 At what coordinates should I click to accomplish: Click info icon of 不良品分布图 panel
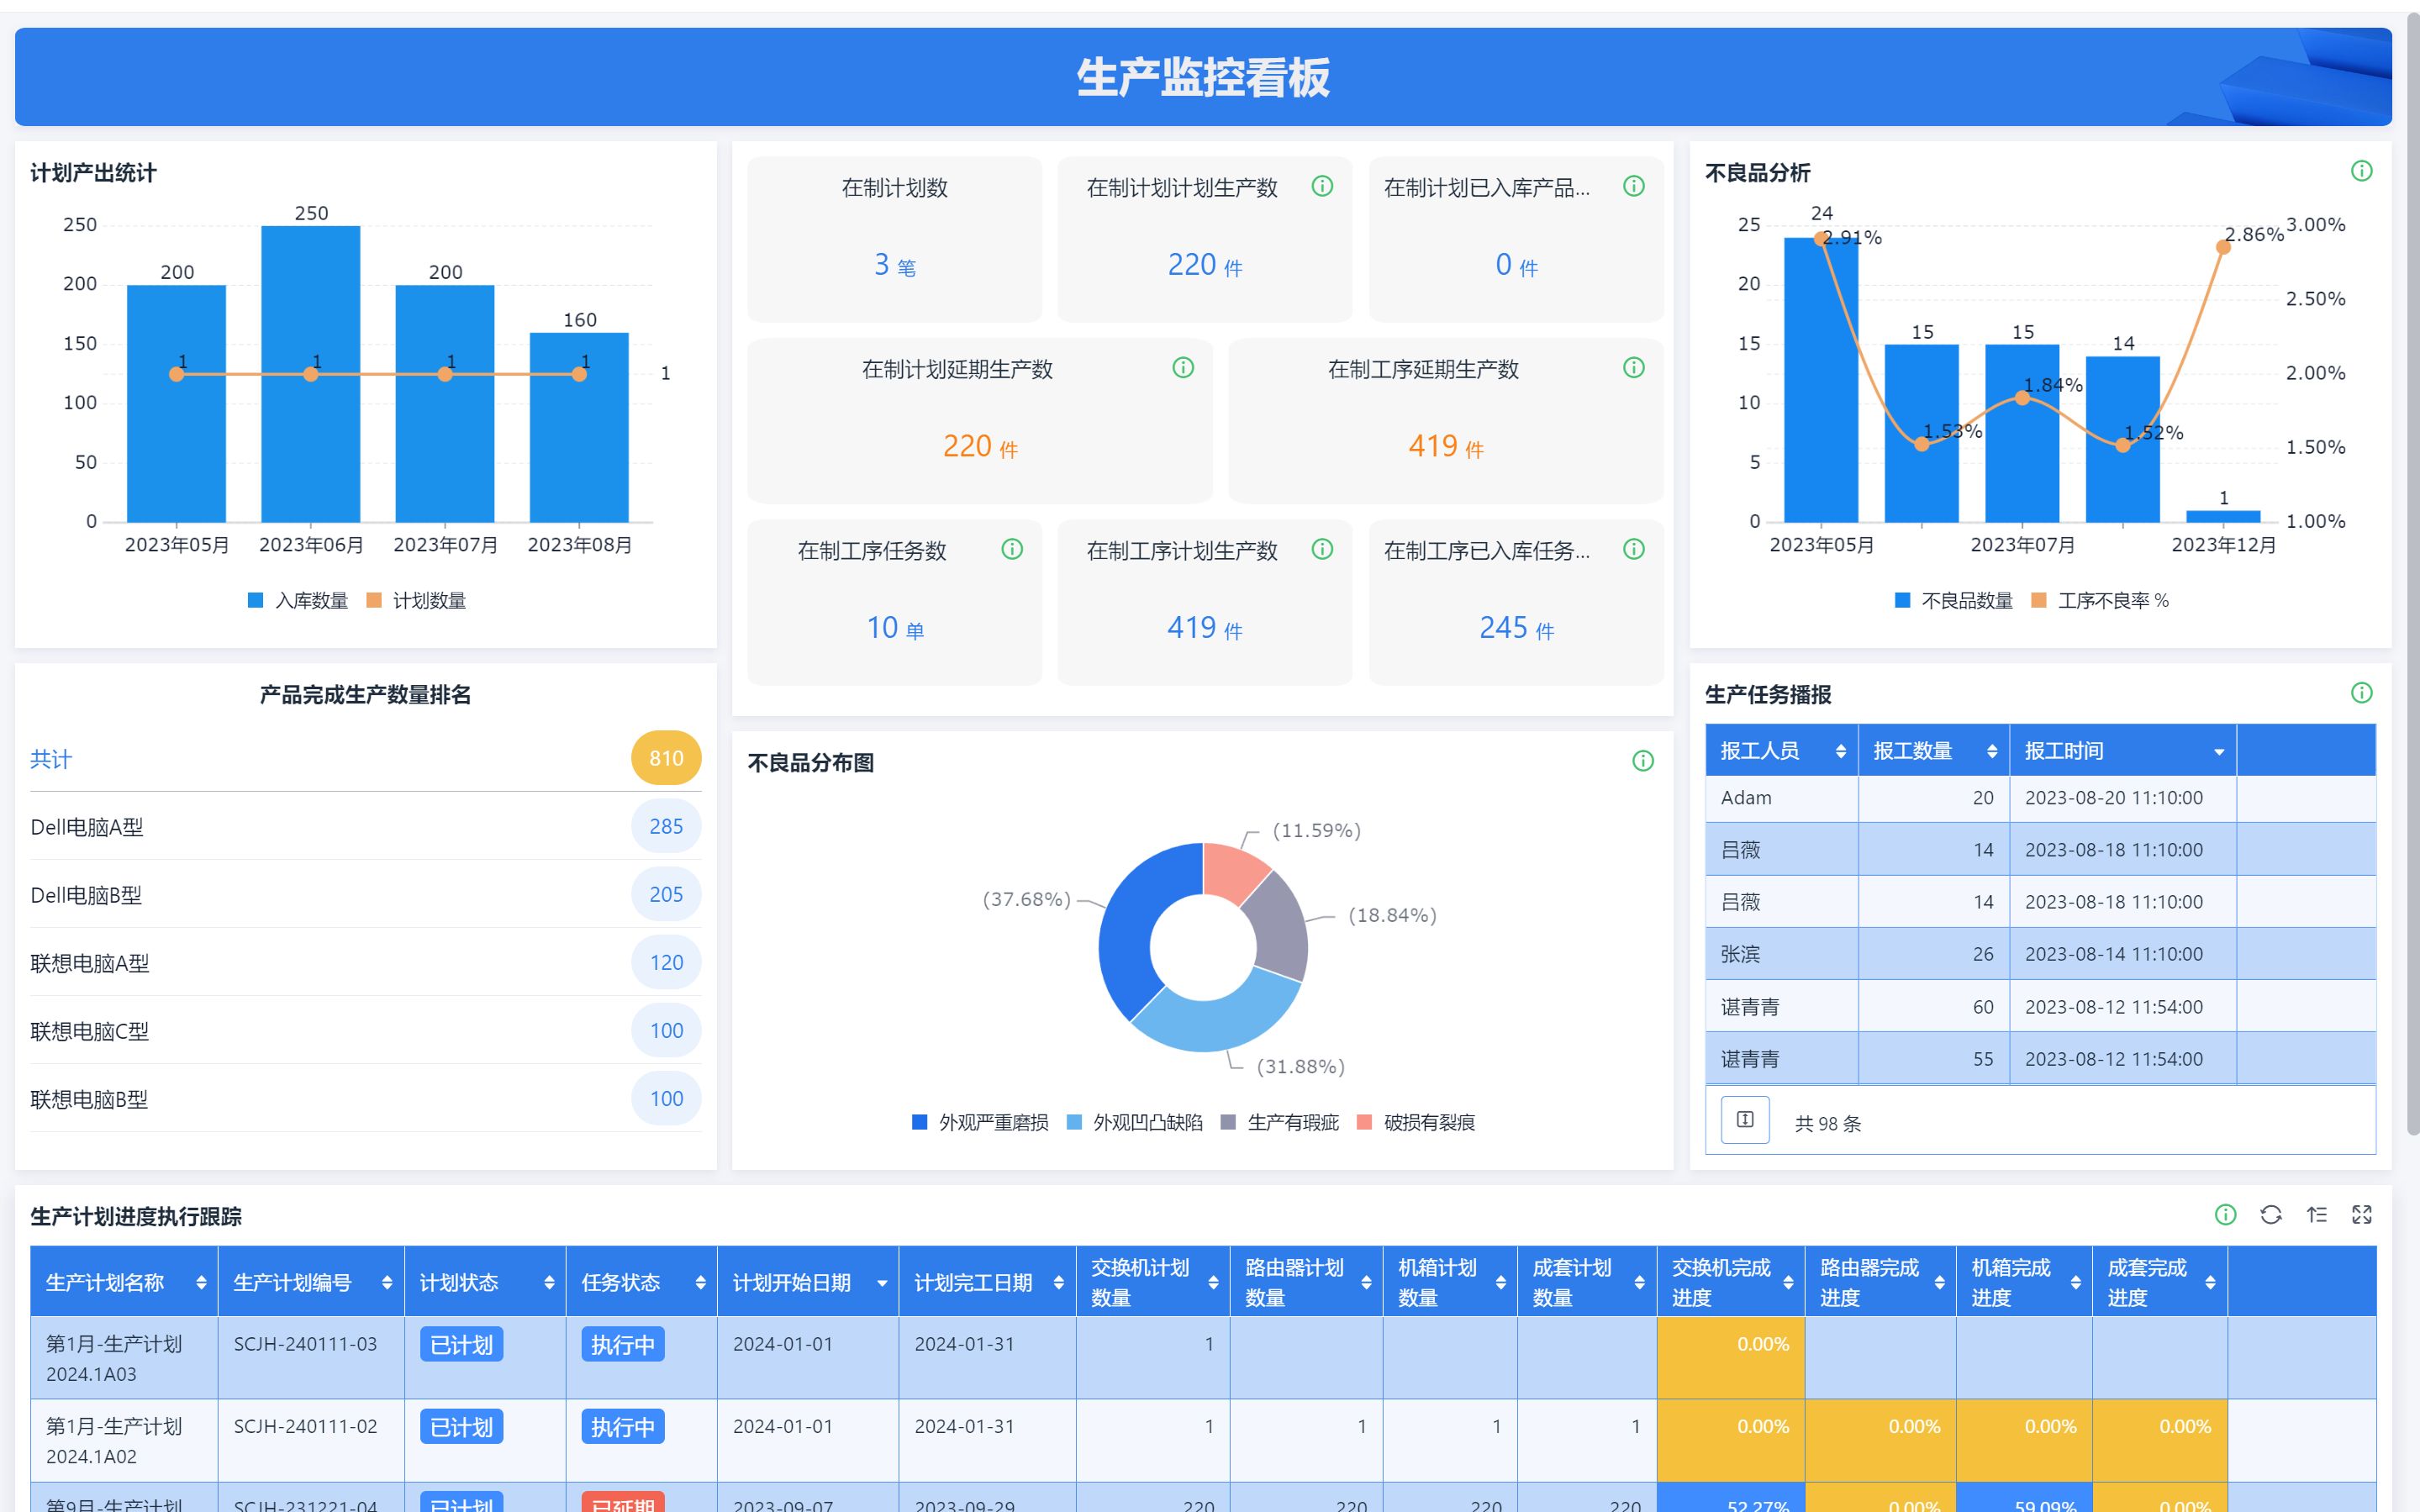click(x=1643, y=761)
